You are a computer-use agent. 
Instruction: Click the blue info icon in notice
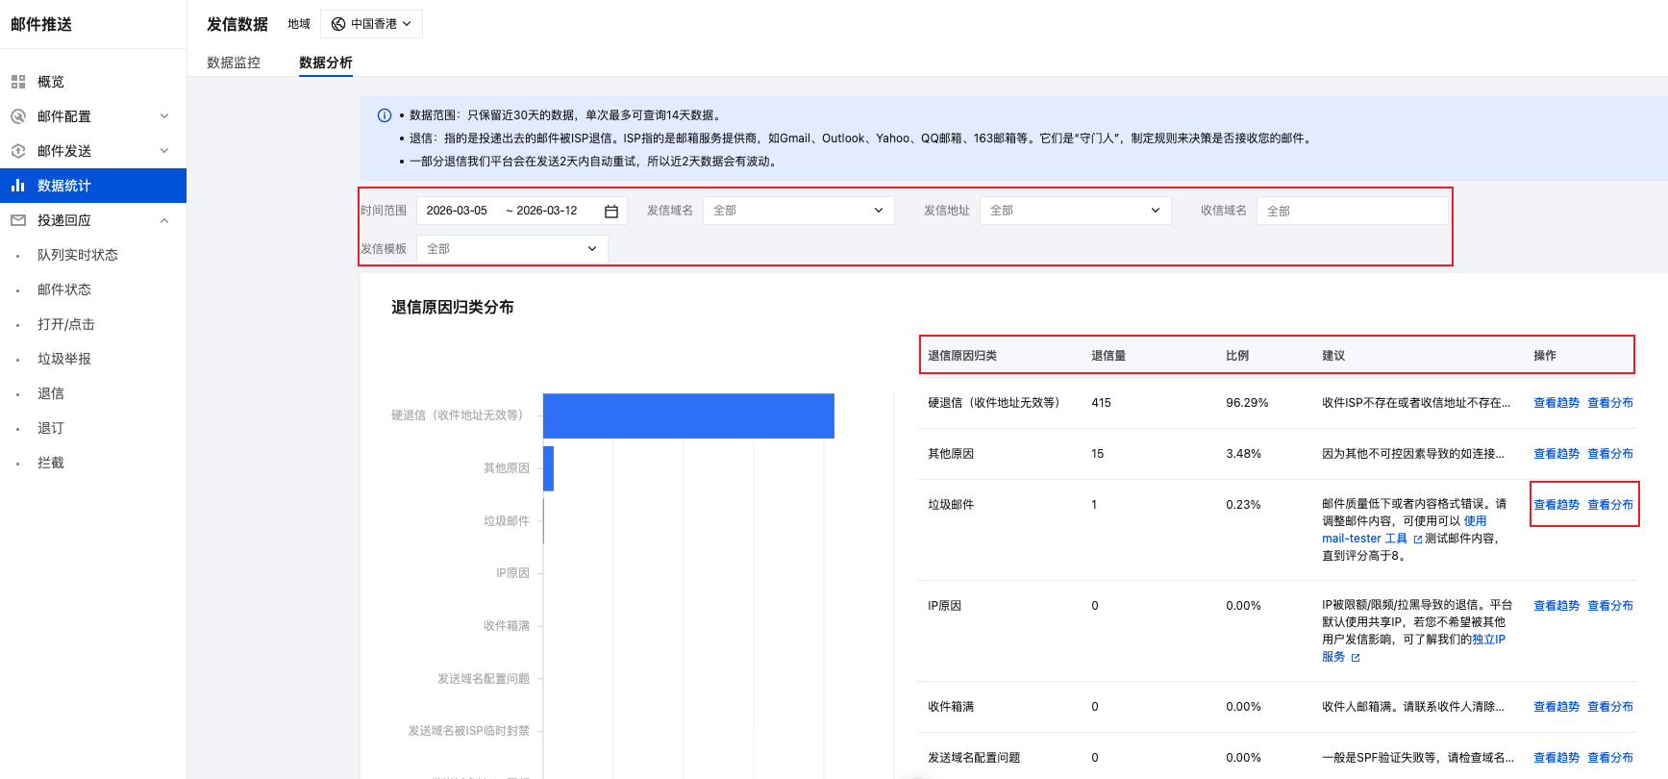pyautogui.click(x=385, y=115)
